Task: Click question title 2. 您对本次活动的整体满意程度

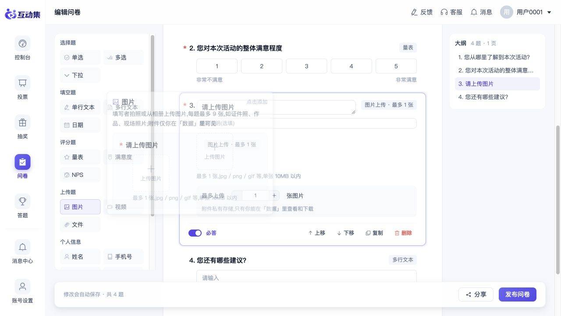Action: [x=235, y=48]
